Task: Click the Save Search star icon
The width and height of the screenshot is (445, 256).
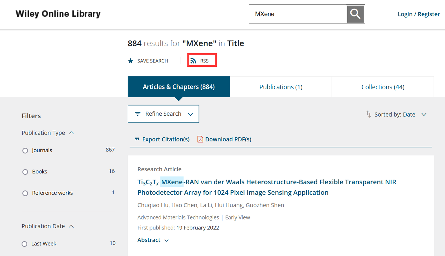Action: 131,61
